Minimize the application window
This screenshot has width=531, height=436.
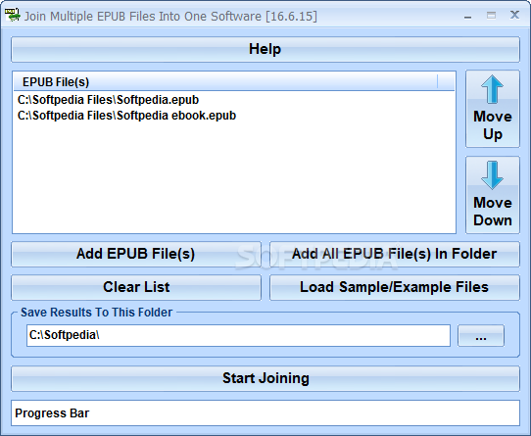[x=468, y=16]
